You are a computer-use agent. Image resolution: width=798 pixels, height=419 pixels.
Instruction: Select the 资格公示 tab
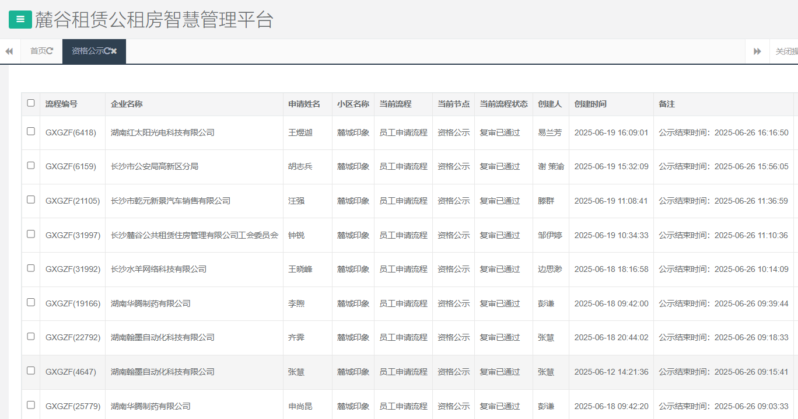87,51
